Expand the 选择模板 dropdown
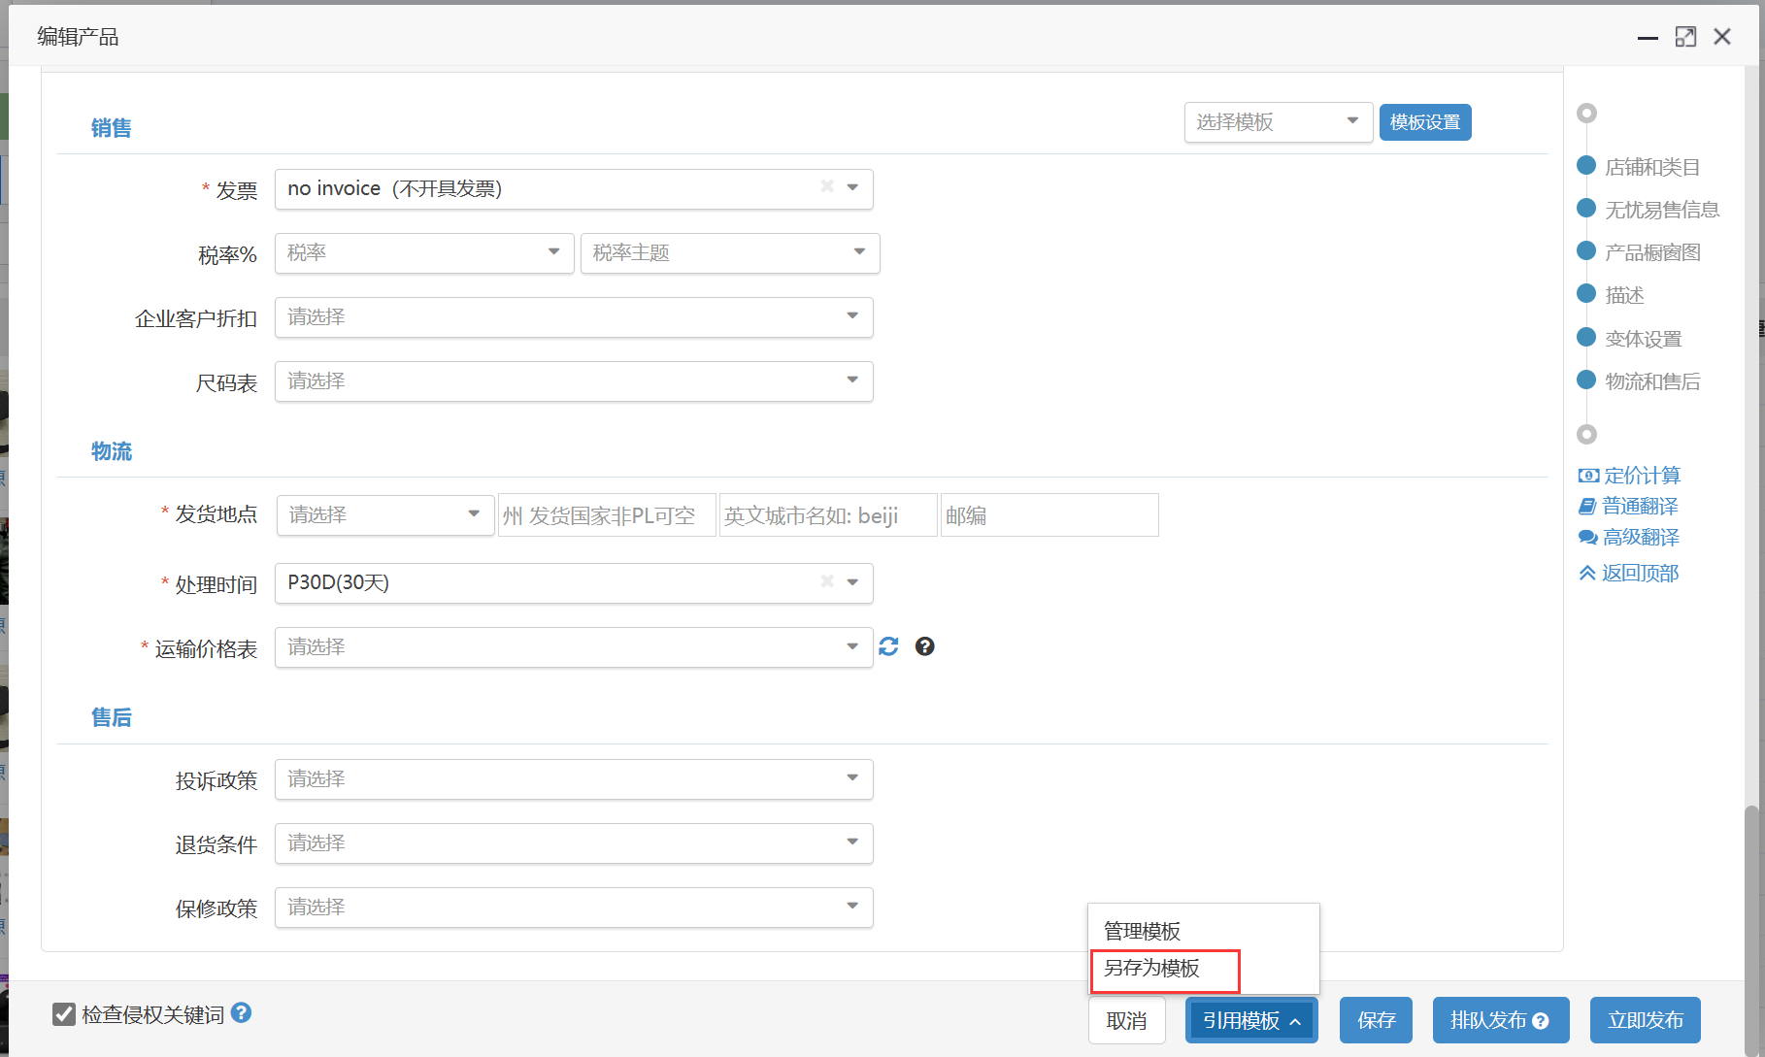This screenshot has width=1765, height=1057. click(1278, 122)
